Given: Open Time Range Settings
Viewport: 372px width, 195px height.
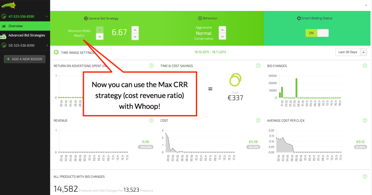Looking at the screenshot, I should [78, 53].
